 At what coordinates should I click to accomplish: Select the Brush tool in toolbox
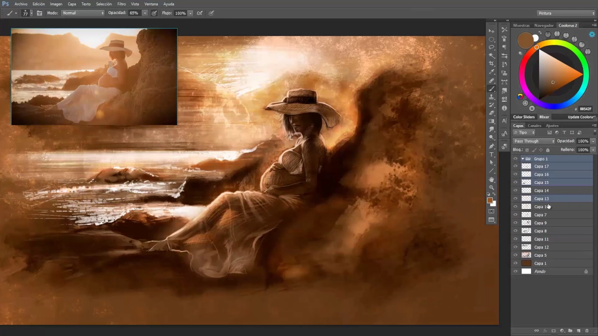[x=491, y=89]
